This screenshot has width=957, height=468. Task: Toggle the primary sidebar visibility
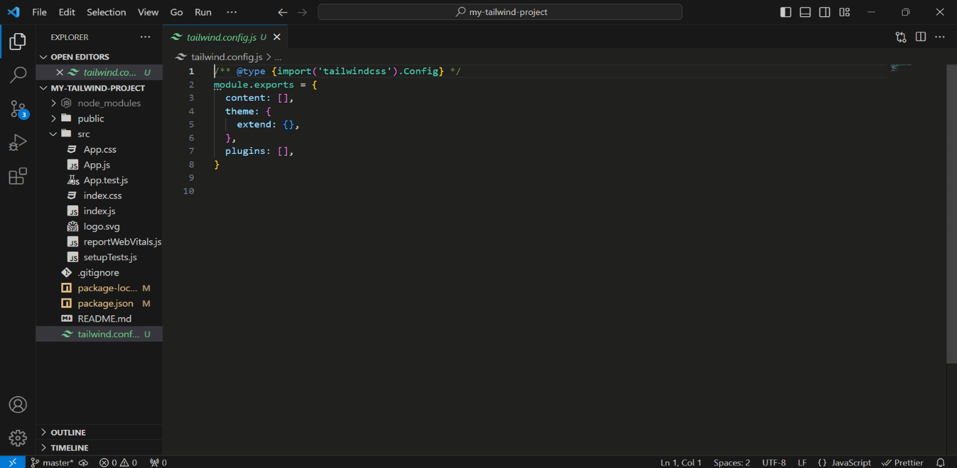pyautogui.click(x=786, y=11)
